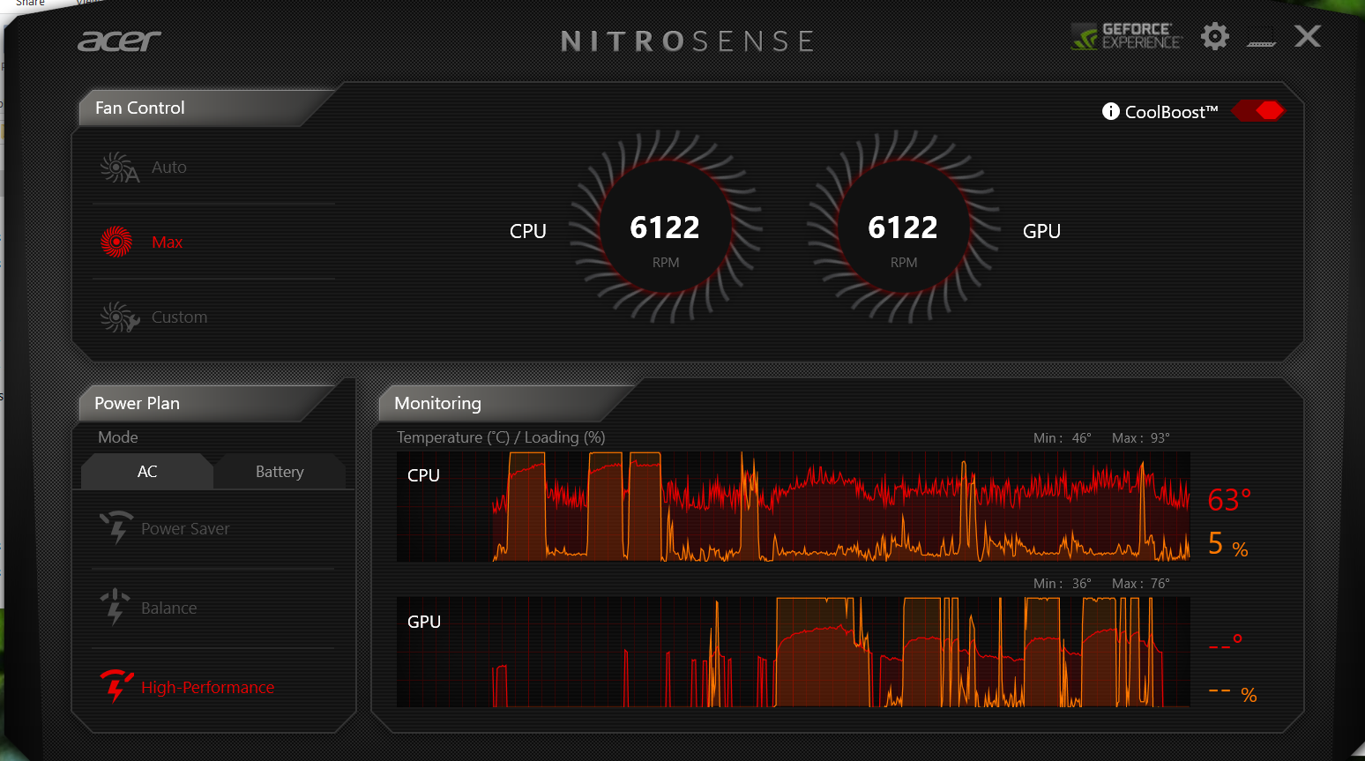
Task: Select the Auto fan control label
Action: pos(169,168)
